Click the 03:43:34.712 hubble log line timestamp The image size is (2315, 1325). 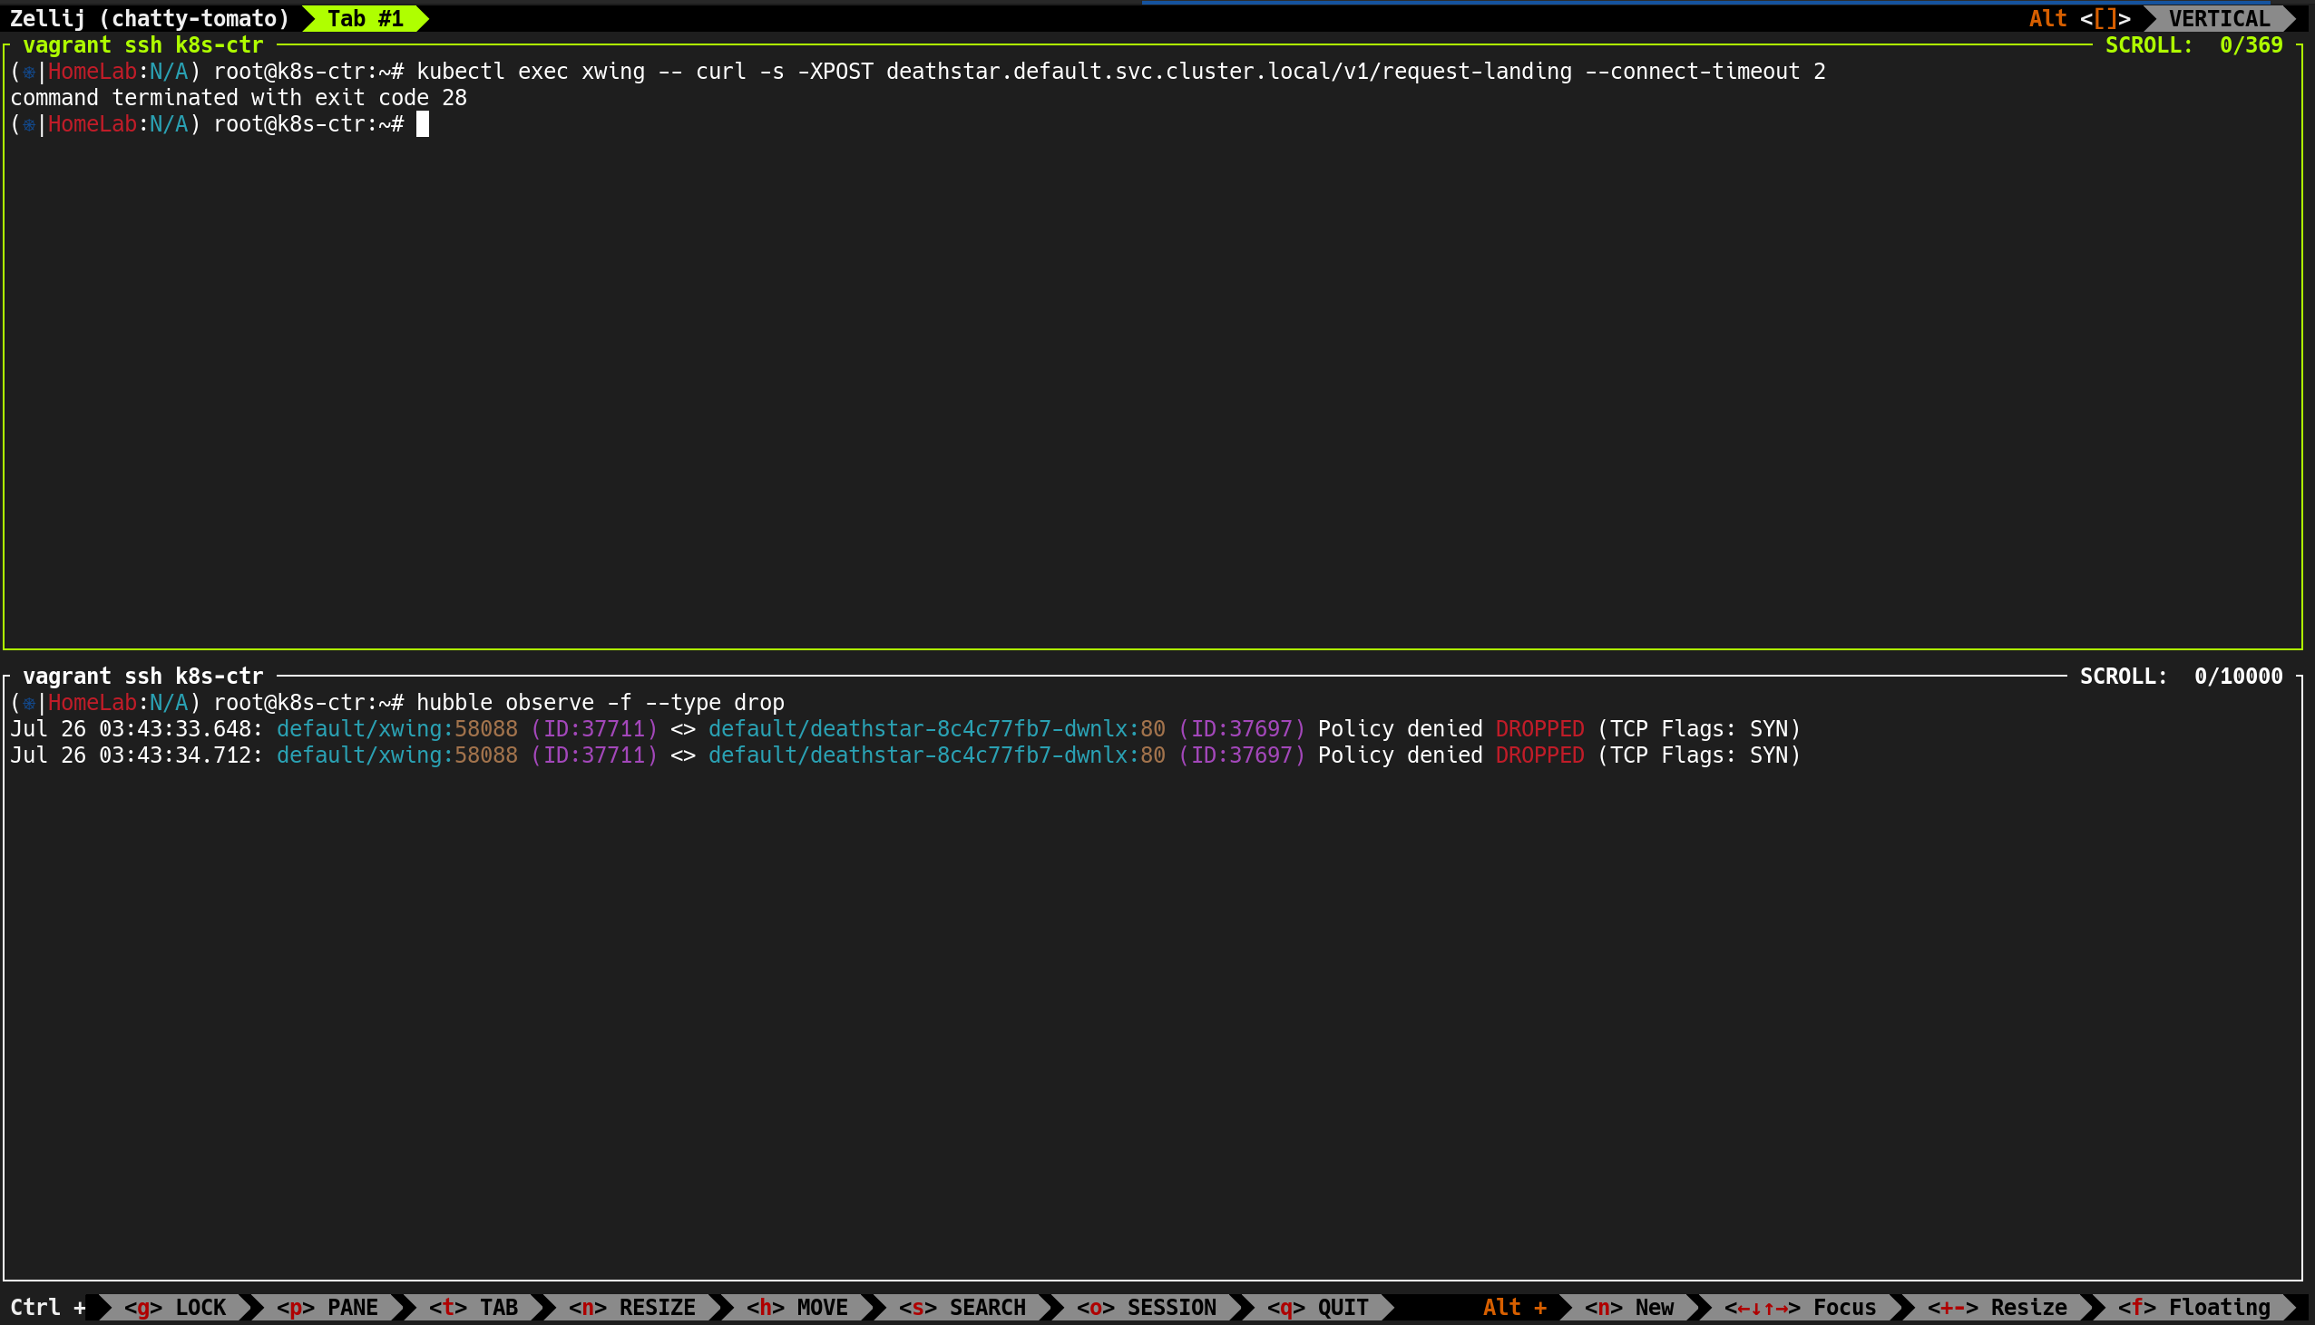coord(136,755)
